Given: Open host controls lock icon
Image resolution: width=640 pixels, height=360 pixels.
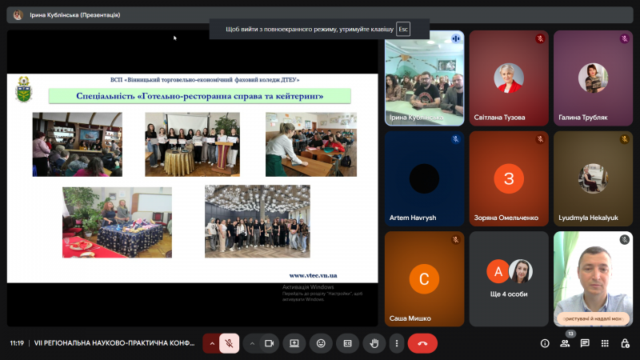Looking at the screenshot, I should [625, 343].
